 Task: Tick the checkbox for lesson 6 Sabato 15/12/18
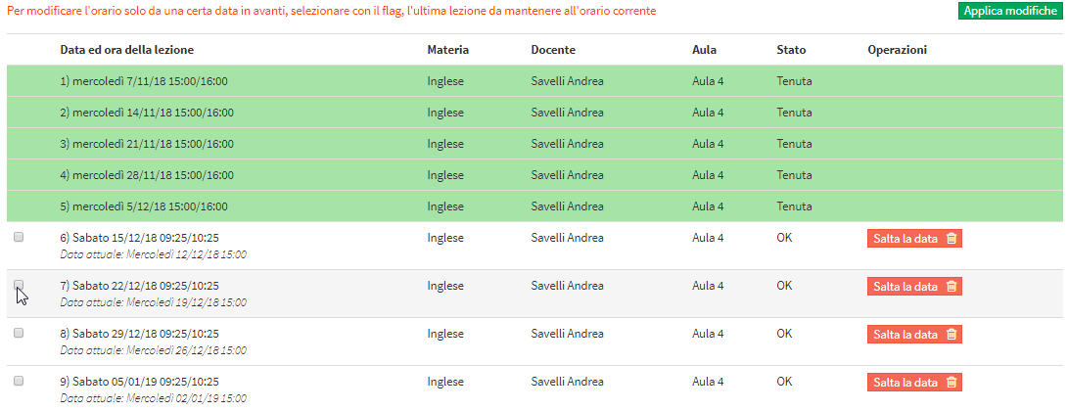click(19, 237)
